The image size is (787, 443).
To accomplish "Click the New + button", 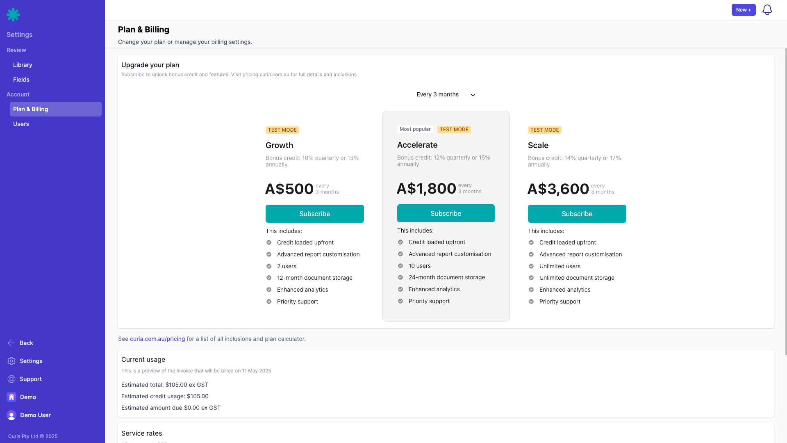I will coord(743,10).
